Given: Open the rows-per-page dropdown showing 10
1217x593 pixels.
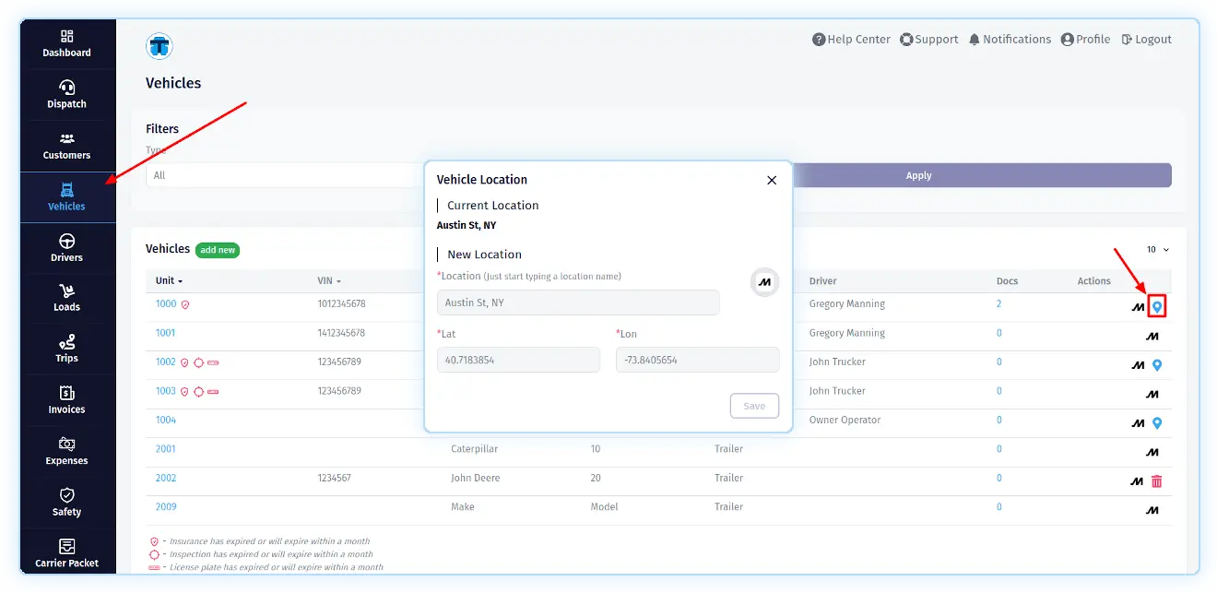Looking at the screenshot, I should pos(1157,250).
